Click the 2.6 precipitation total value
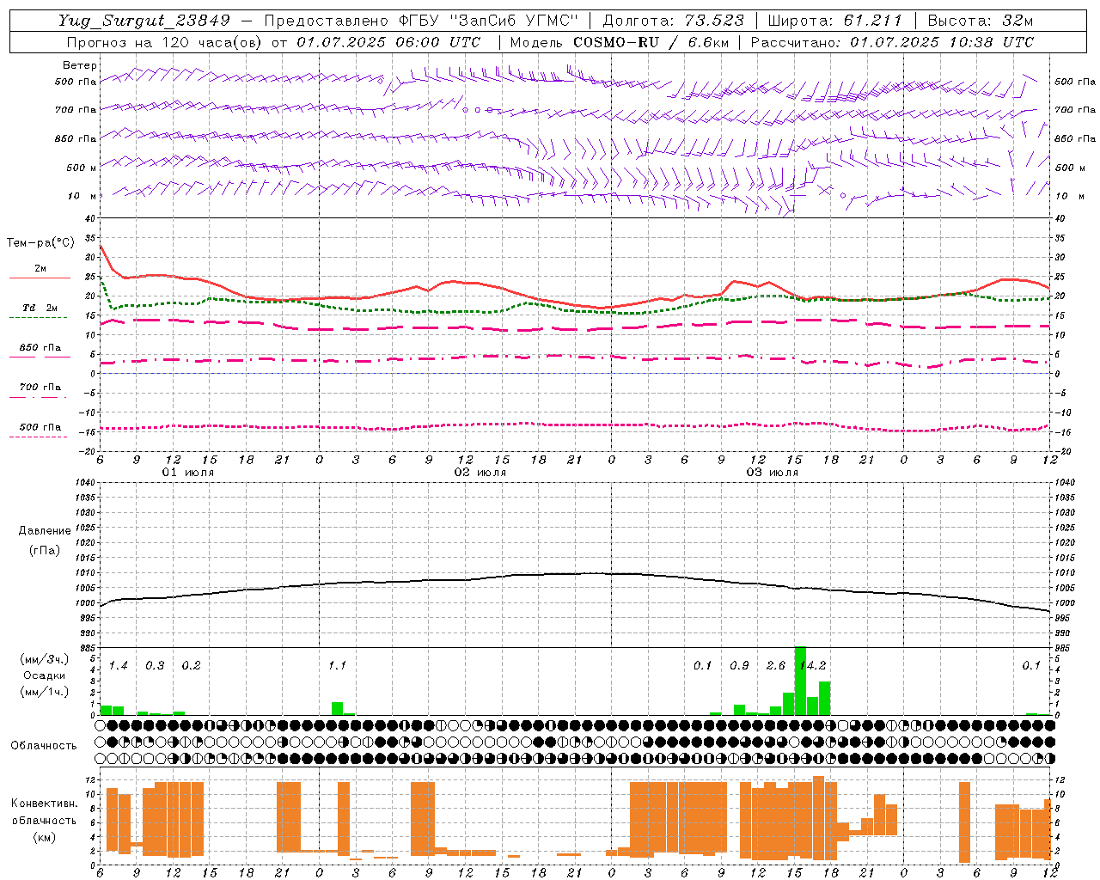 click(x=776, y=665)
